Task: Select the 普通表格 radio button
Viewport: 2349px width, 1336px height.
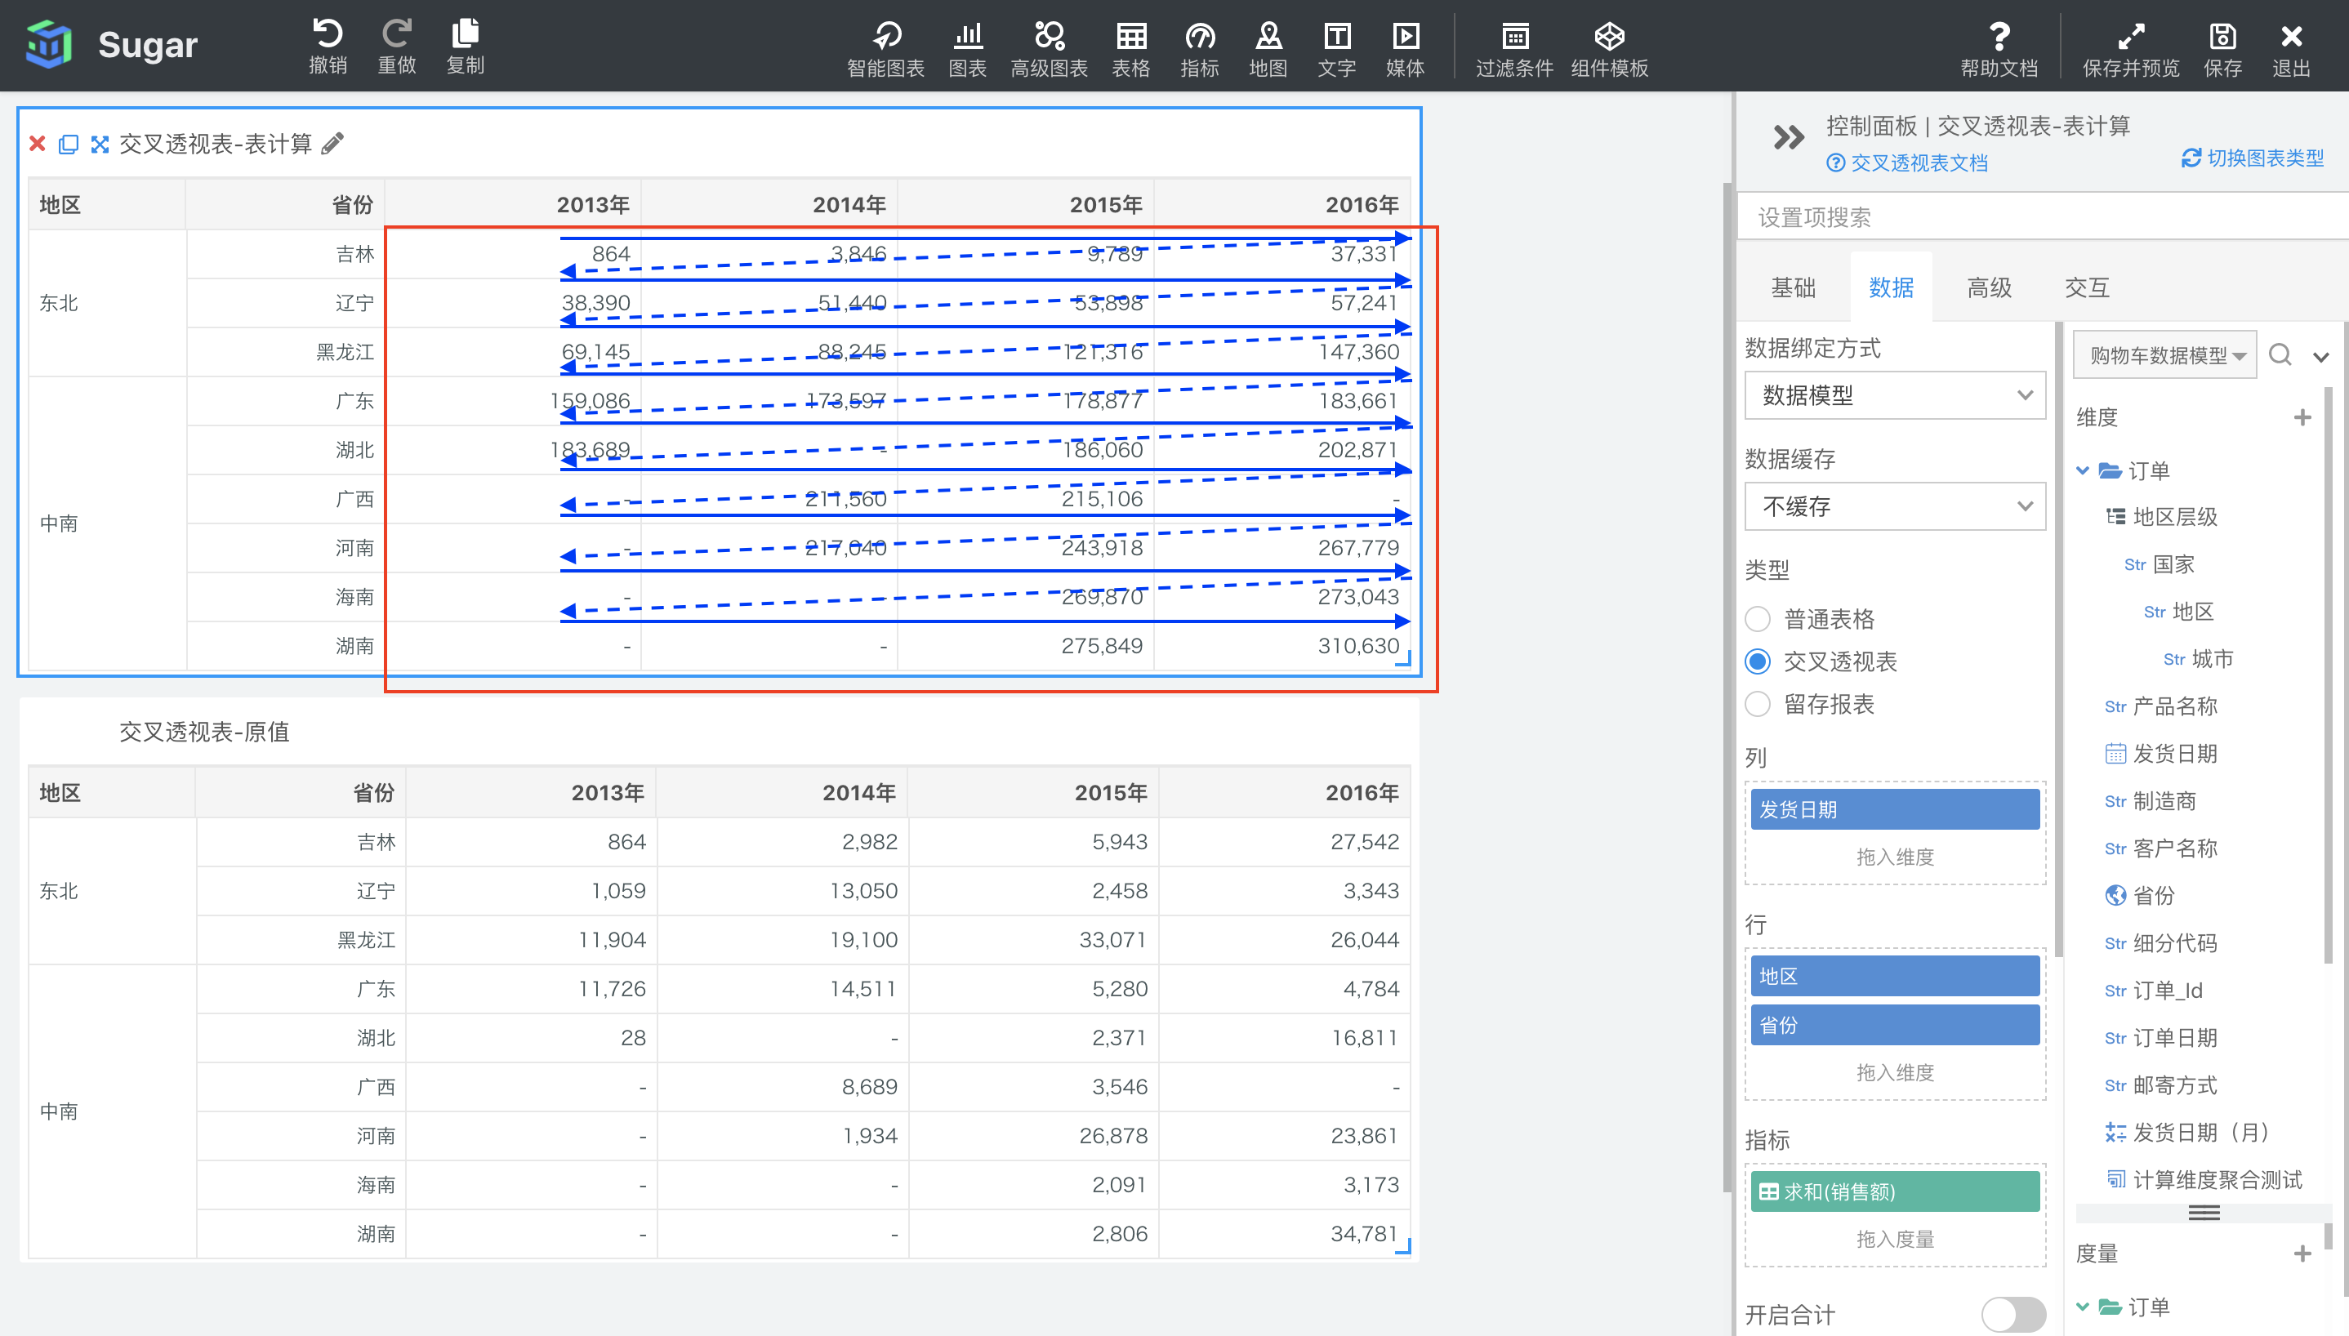Action: pos(1757,619)
